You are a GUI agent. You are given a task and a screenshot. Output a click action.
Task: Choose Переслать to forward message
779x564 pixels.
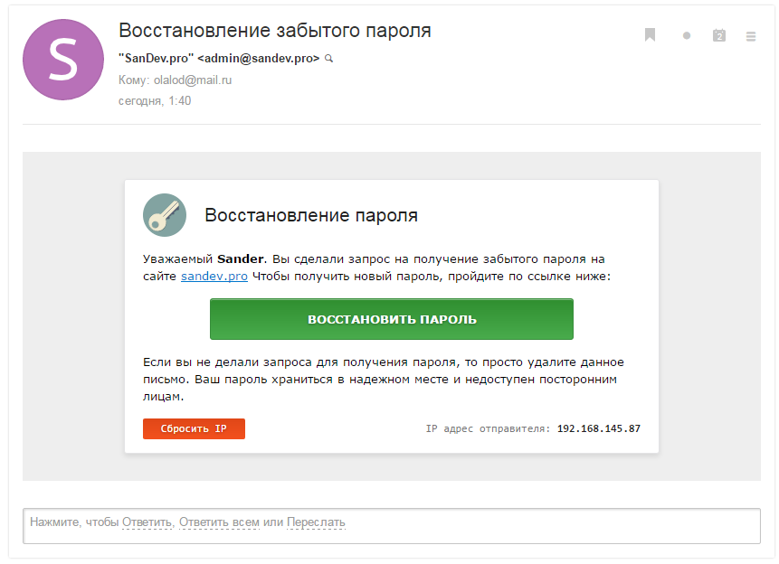pos(316,522)
